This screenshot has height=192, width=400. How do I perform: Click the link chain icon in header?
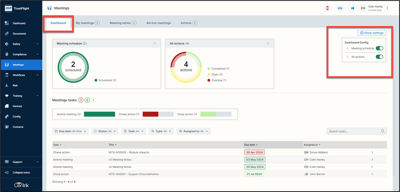pyautogui.click(x=340, y=8)
